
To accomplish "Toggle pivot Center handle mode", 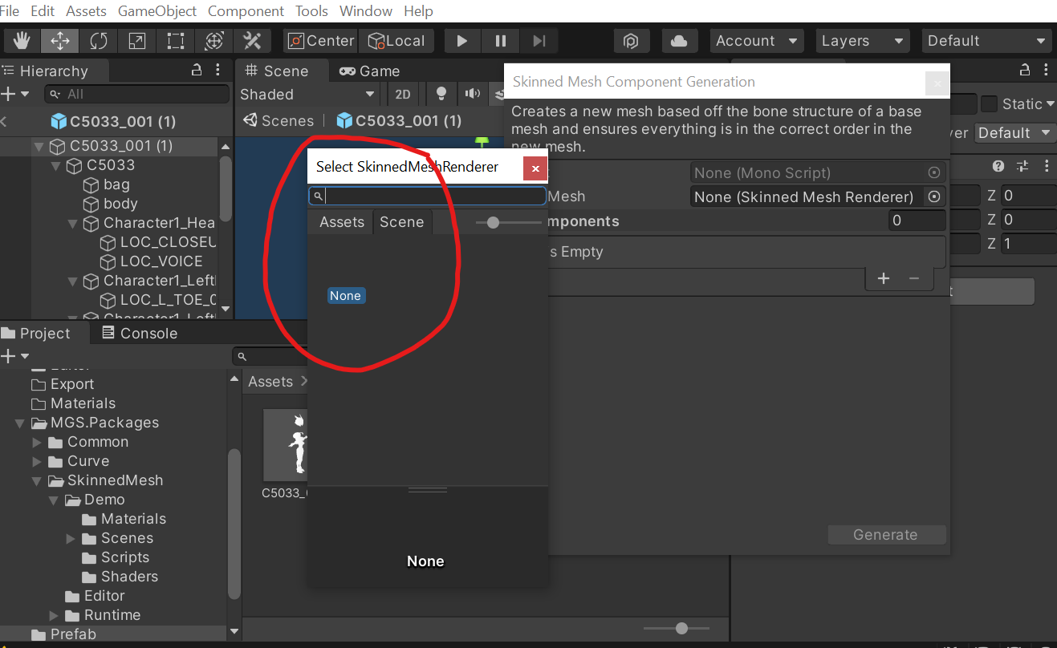I will (x=320, y=41).
